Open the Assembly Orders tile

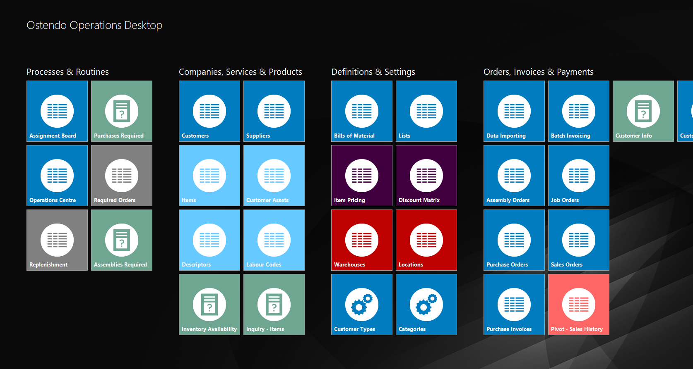[514, 176]
